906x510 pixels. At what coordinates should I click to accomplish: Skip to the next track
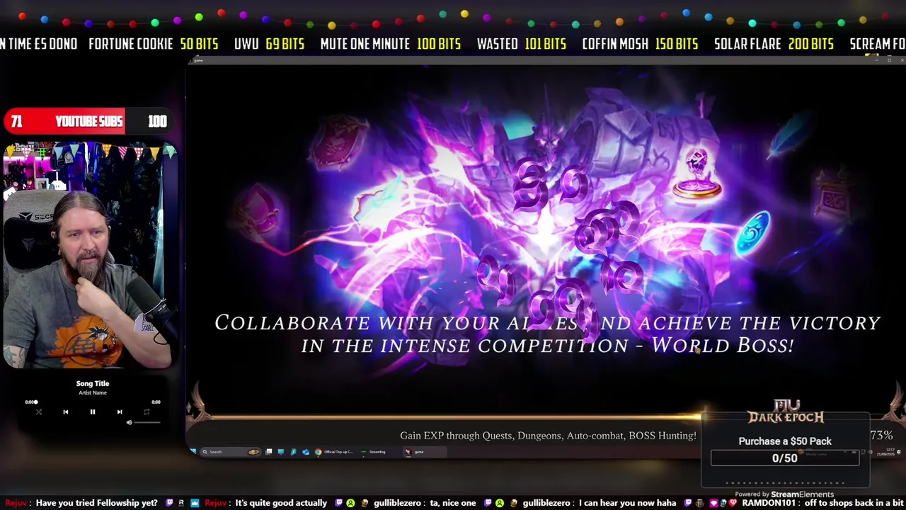click(119, 412)
